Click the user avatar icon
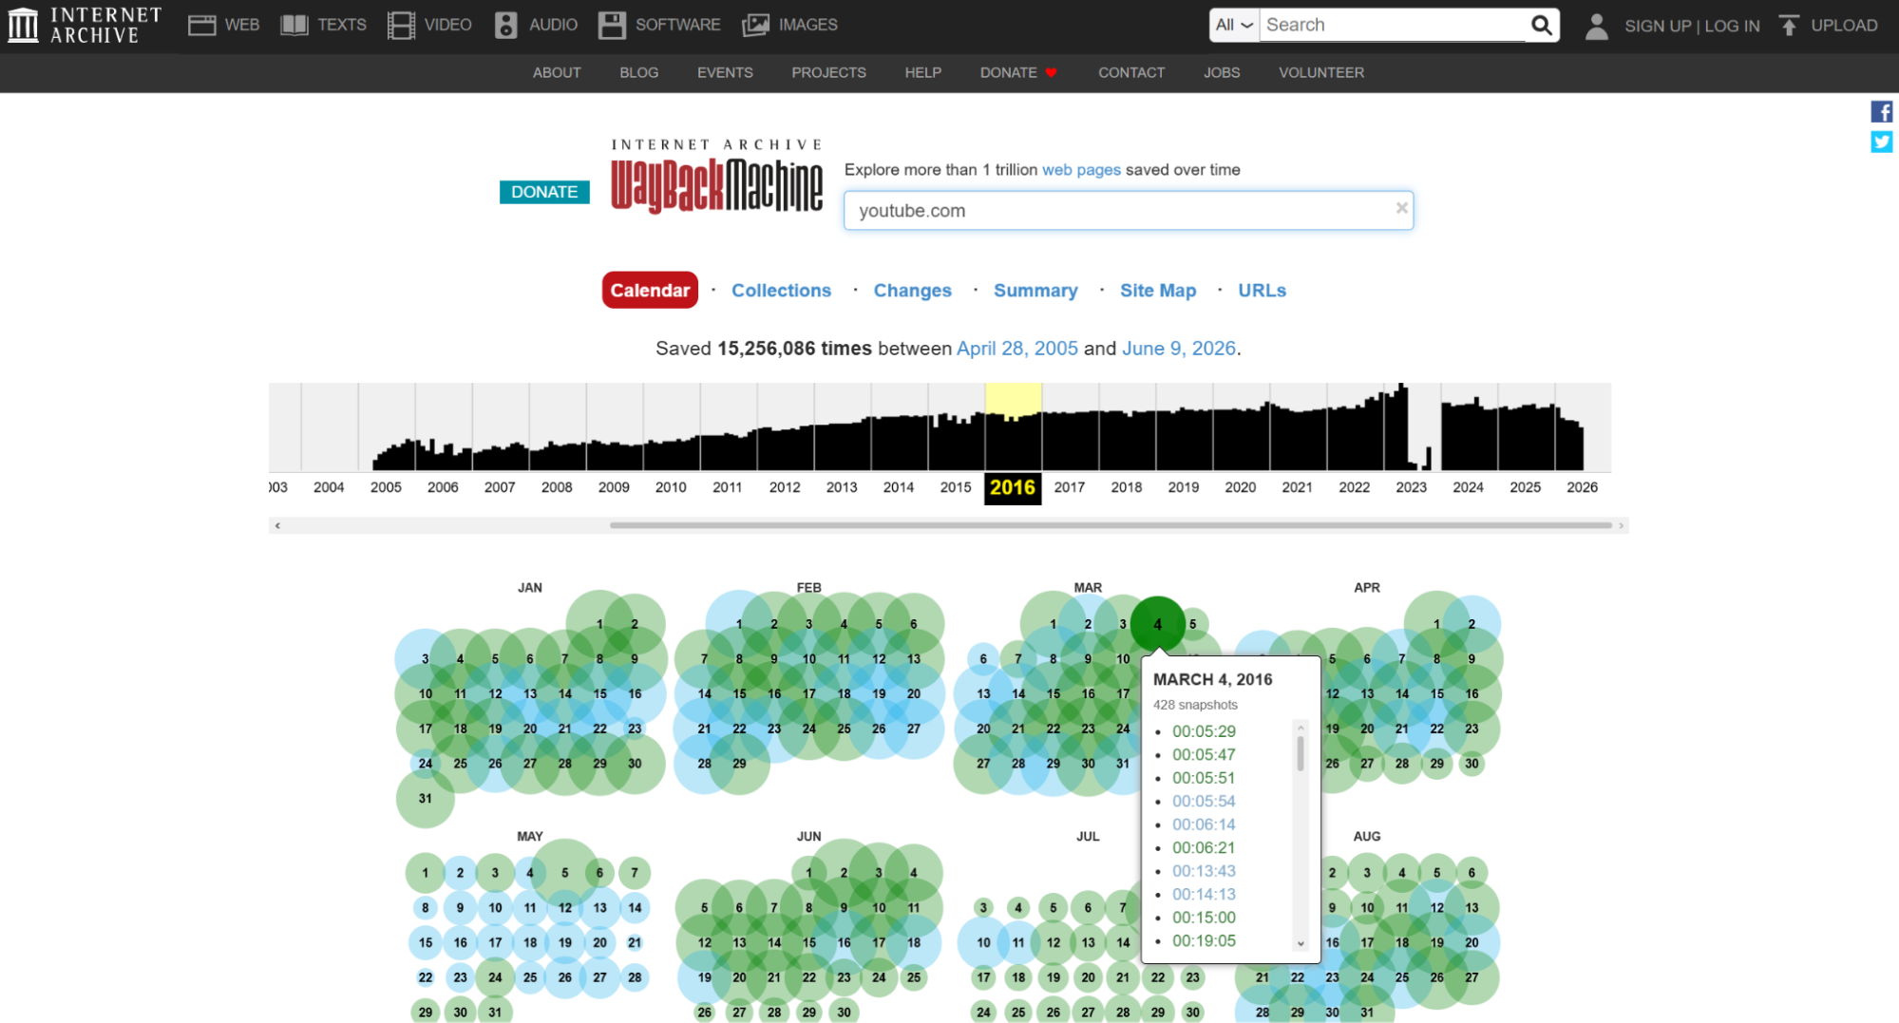The width and height of the screenshot is (1899, 1023). click(1597, 26)
